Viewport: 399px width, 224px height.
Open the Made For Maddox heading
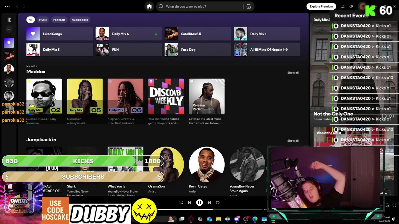click(x=36, y=72)
